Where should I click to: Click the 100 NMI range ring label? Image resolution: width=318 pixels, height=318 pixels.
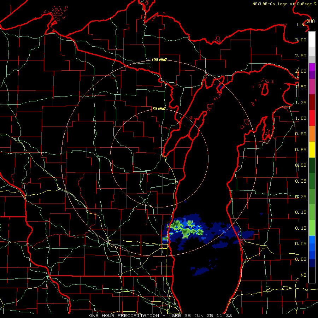(159, 60)
